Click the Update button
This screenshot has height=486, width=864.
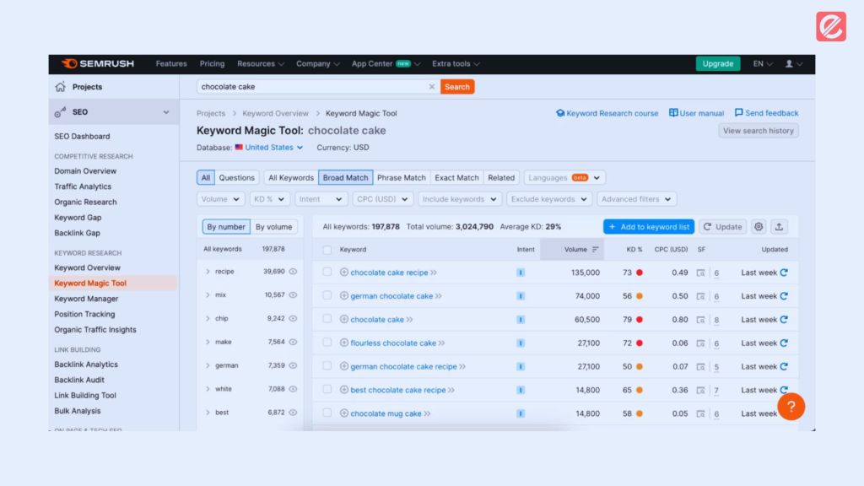point(722,226)
